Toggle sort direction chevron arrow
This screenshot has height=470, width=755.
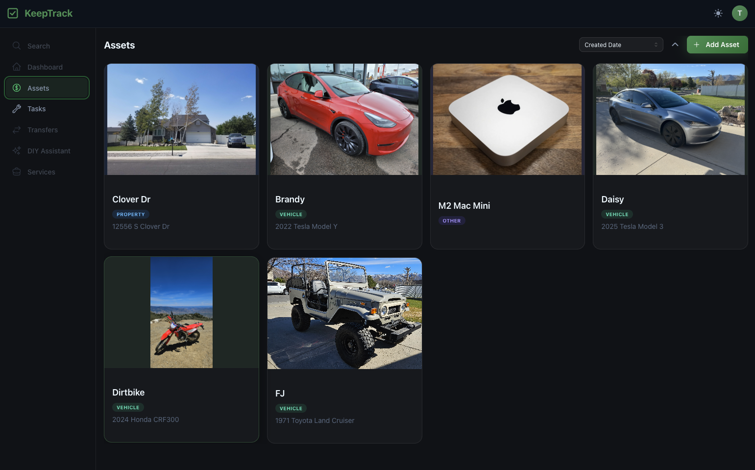(x=675, y=45)
